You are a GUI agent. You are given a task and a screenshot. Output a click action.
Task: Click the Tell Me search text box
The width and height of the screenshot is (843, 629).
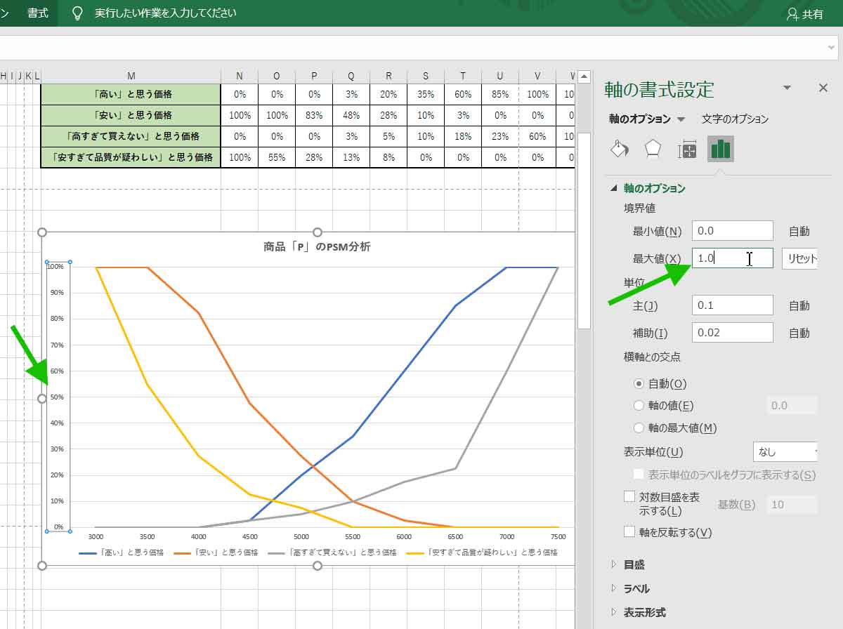tap(166, 13)
